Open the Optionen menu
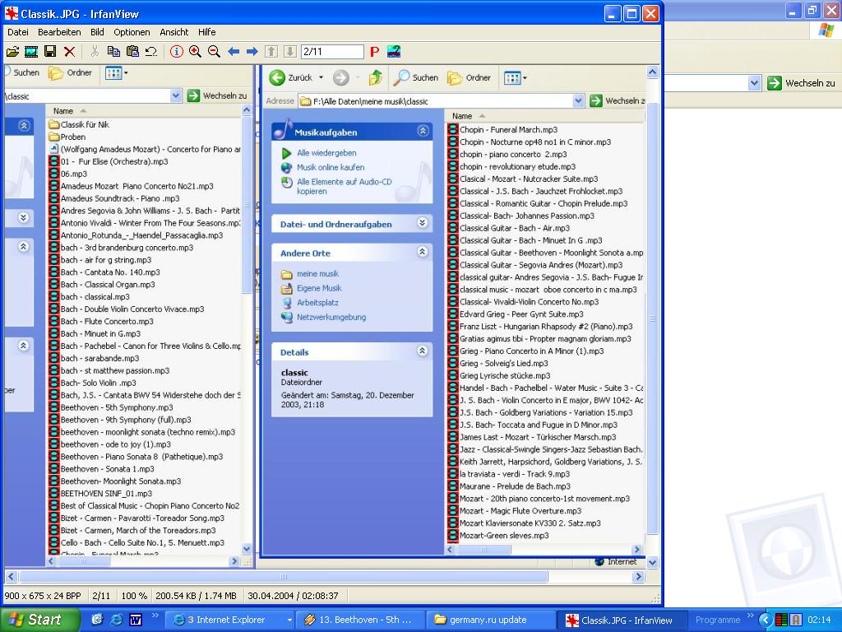842x632 pixels. 132,32
